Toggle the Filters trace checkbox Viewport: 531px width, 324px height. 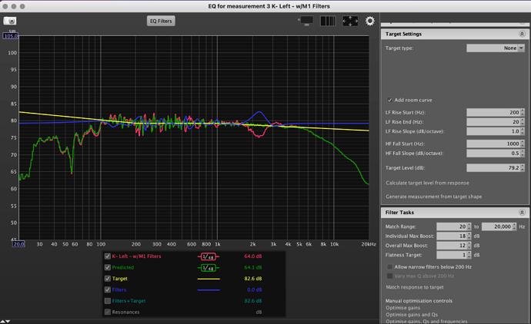pyautogui.click(x=107, y=290)
